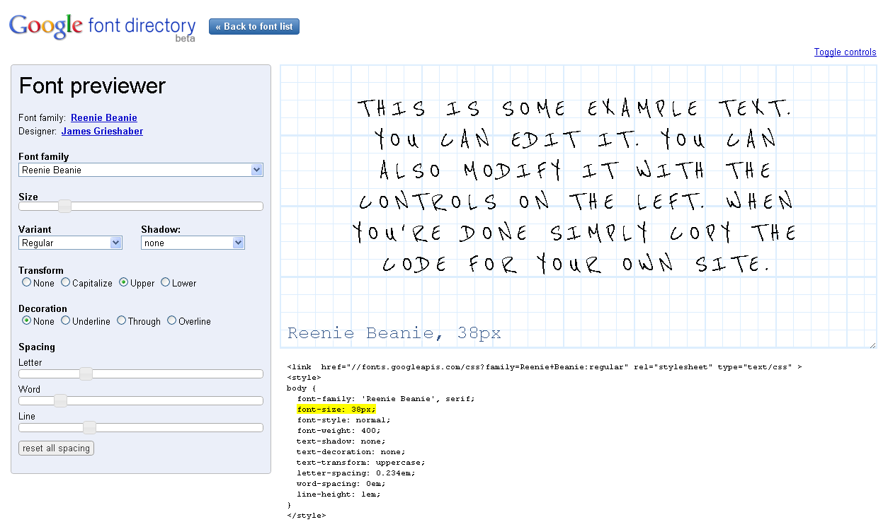Choose the Underline decoration option

[66, 321]
